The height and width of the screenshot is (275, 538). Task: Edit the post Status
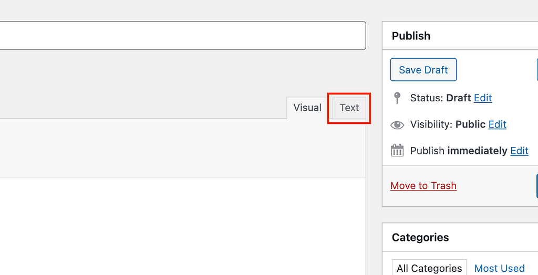pyautogui.click(x=482, y=98)
